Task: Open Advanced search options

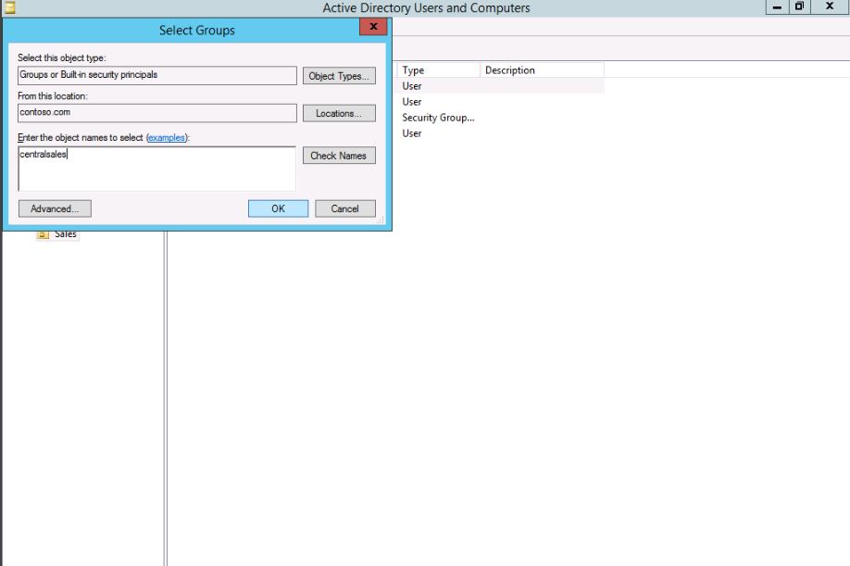Action: 55,208
